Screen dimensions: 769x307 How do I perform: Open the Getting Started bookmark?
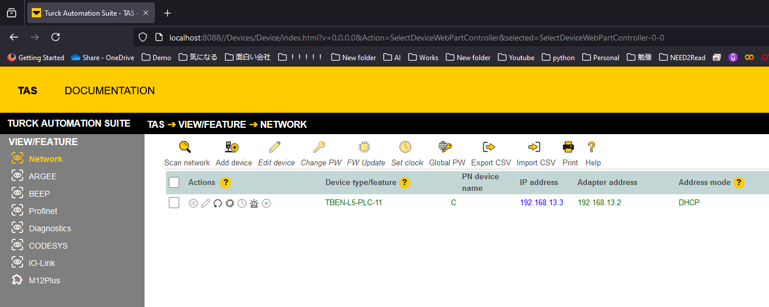36,57
